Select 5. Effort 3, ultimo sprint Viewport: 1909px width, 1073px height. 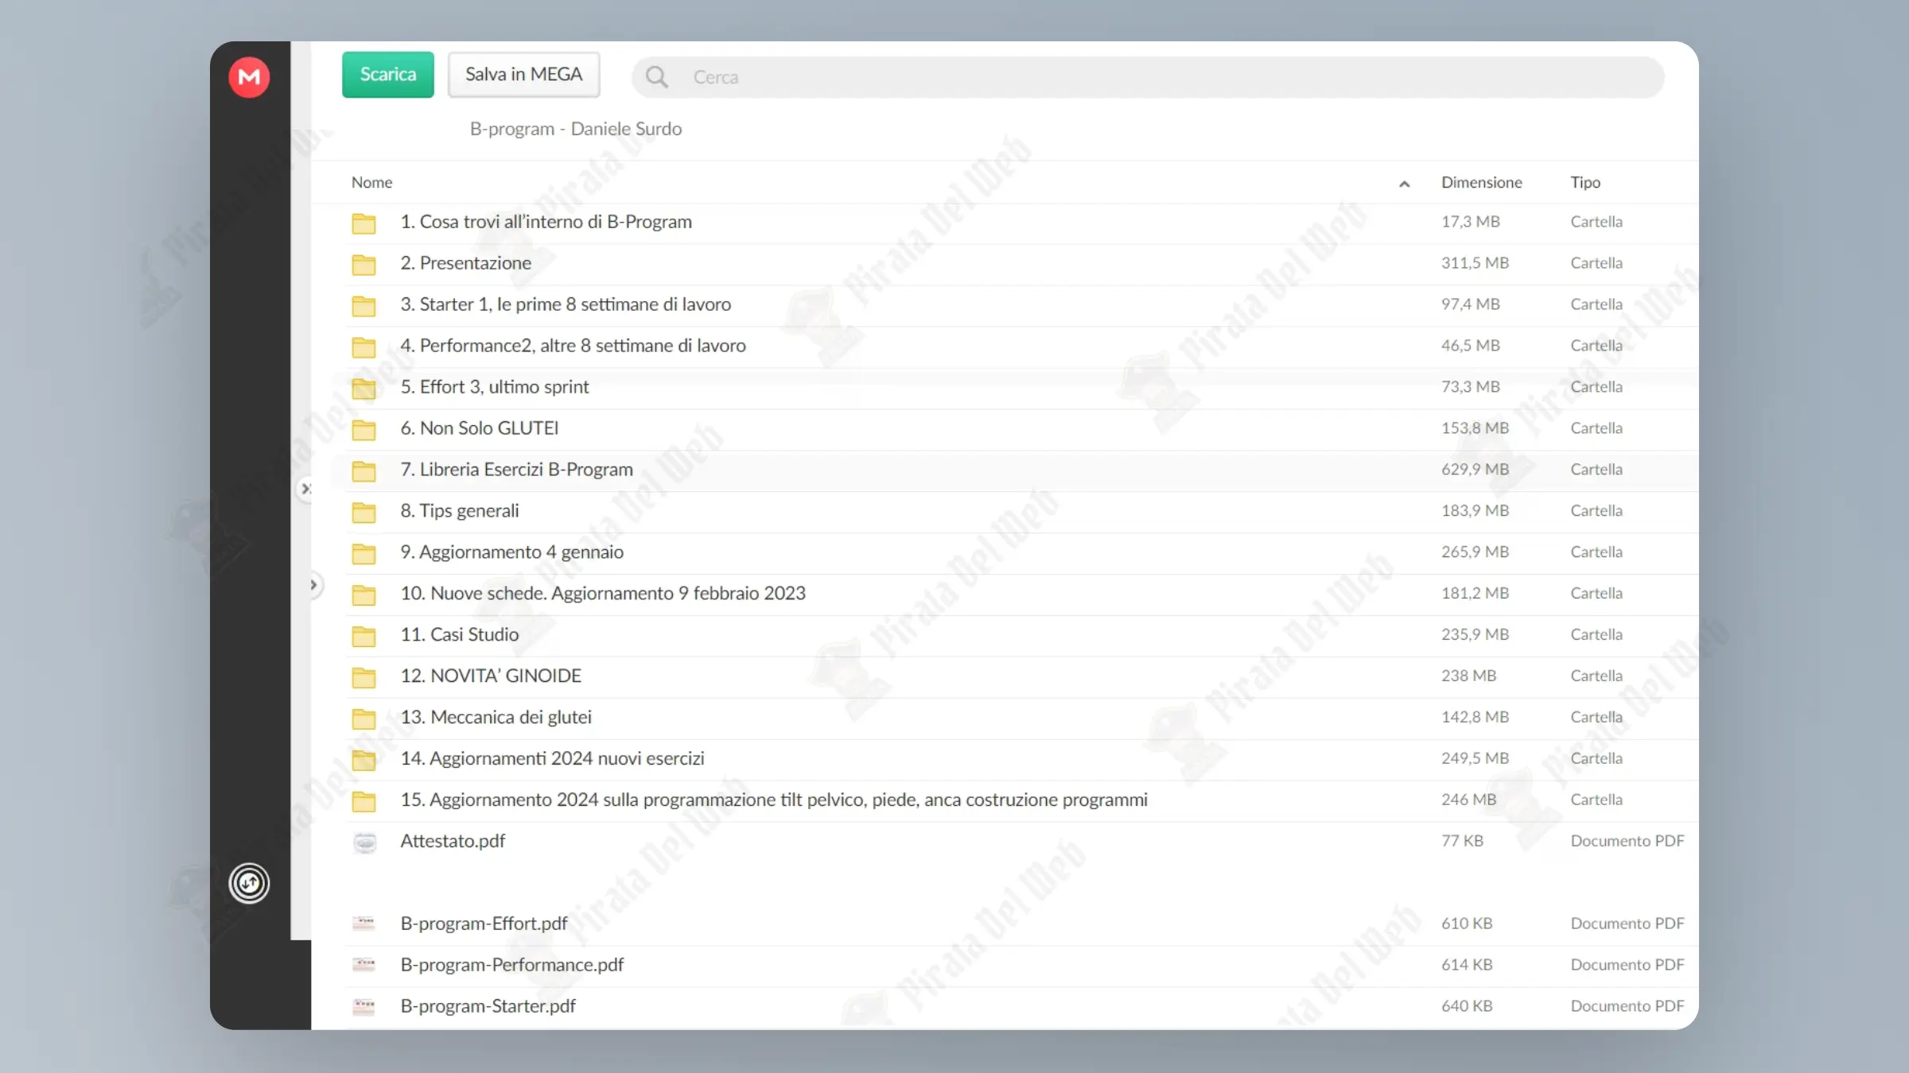tap(494, 387)
